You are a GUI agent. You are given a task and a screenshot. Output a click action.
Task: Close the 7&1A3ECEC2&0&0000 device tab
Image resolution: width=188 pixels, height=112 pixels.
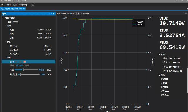pyautogui.click(x=24, y=9)
